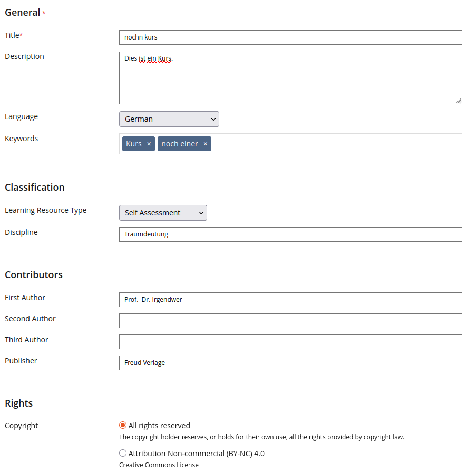Expand the Learning Resource Type dropdown

tap(163, 213)
